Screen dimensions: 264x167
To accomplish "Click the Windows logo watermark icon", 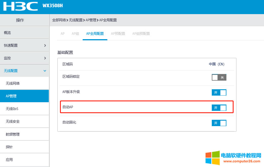I will click(212, 158).
